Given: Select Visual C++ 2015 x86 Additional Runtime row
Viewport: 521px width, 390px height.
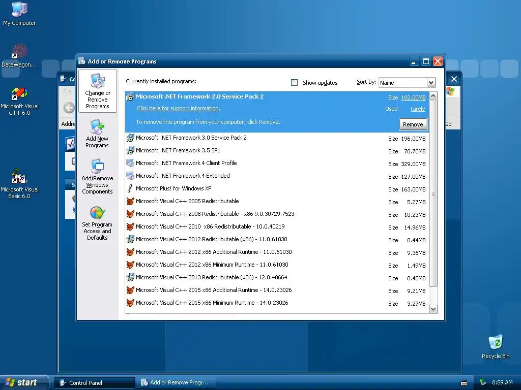Looking at the screenshot, I should (x=277, y=290).
